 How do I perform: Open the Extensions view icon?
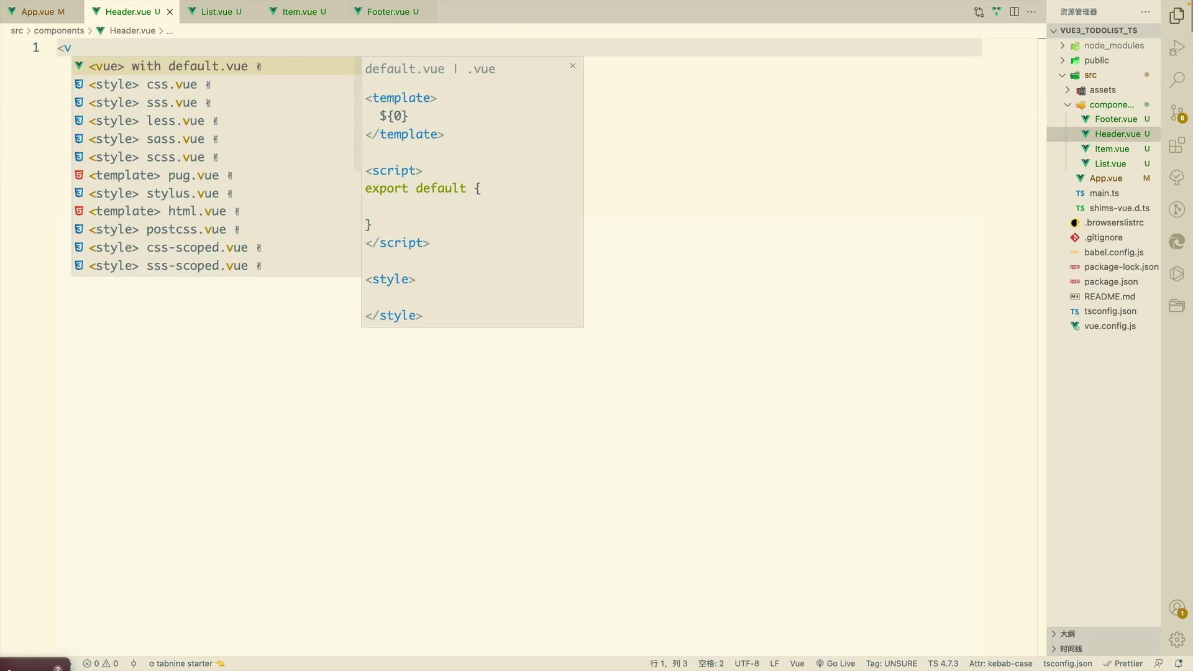pos(1177,145)
